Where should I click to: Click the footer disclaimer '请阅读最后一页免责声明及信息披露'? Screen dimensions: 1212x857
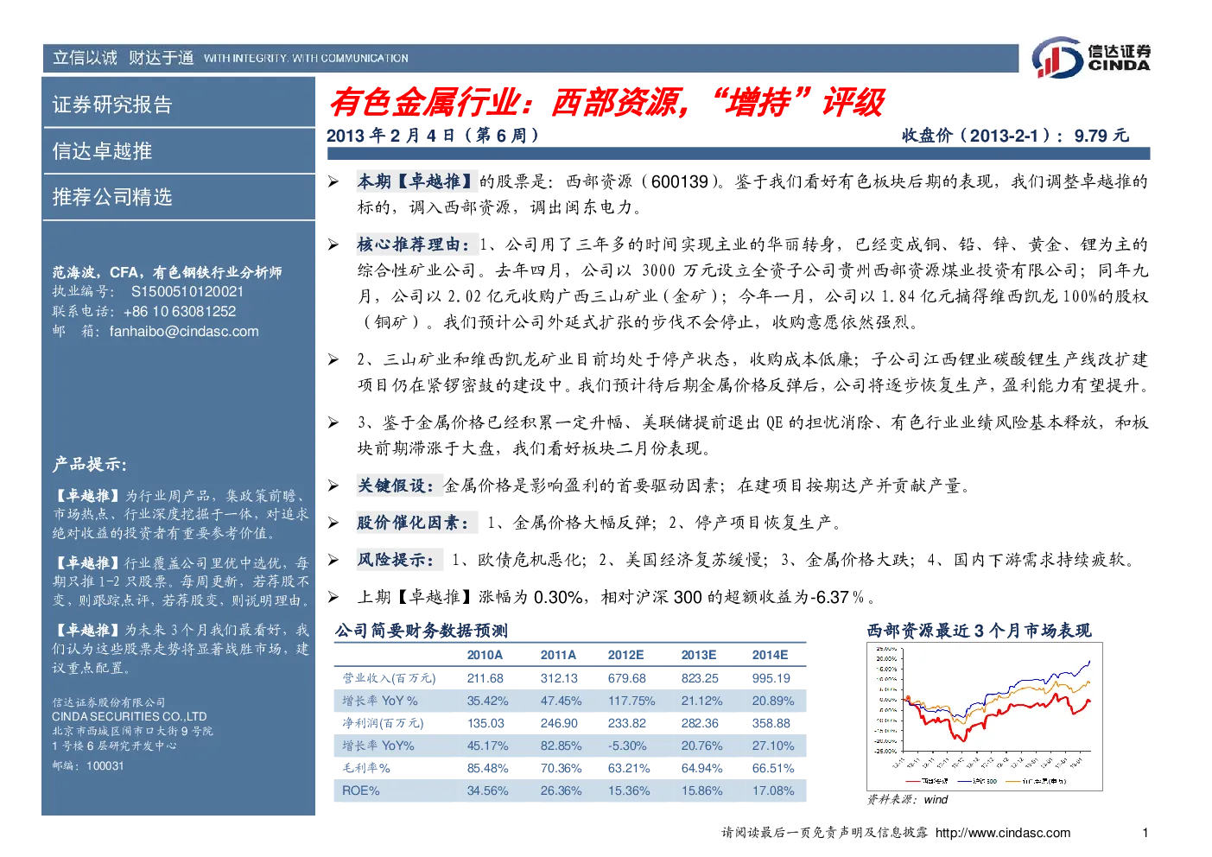click(825, 833)
